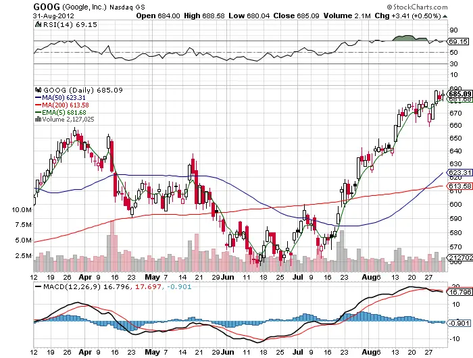Click the volume bars icon in legend
The image size is (473, 358).
coord(38,120)
